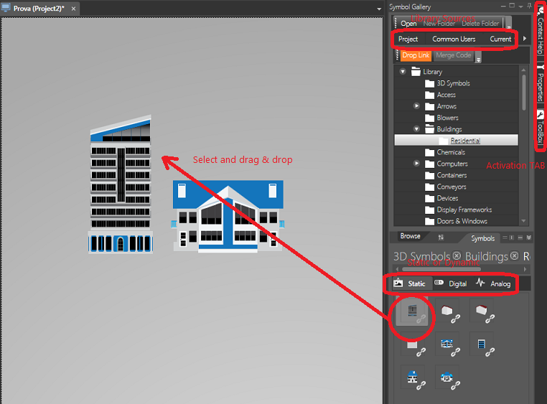Click the horizontal layout icon in Symbols header
547x404 pixels.
point(505,238)
